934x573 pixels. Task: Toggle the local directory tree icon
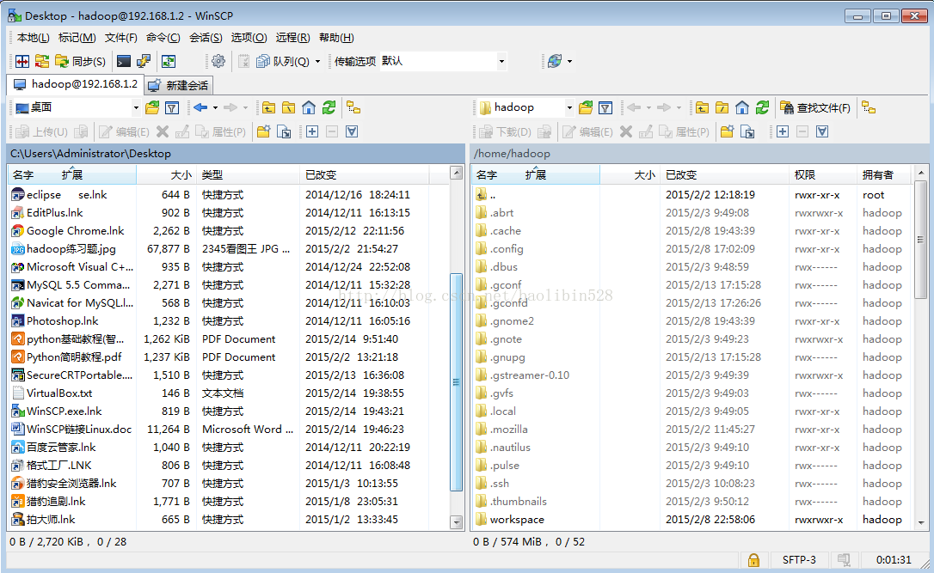pos(353,107)
